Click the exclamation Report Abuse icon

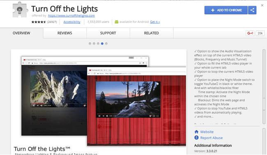coord(196,138)
